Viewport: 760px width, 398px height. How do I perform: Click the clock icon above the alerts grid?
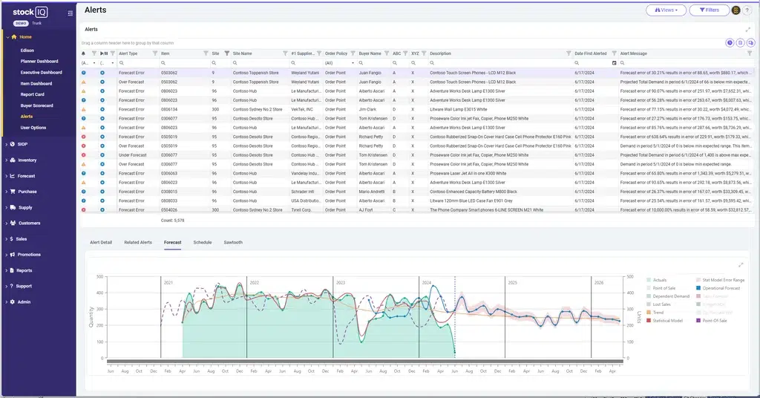pyautogui.click(x=730, y=42)
